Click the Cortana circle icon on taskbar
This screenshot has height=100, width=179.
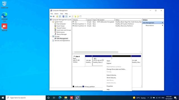coord(48,97)
